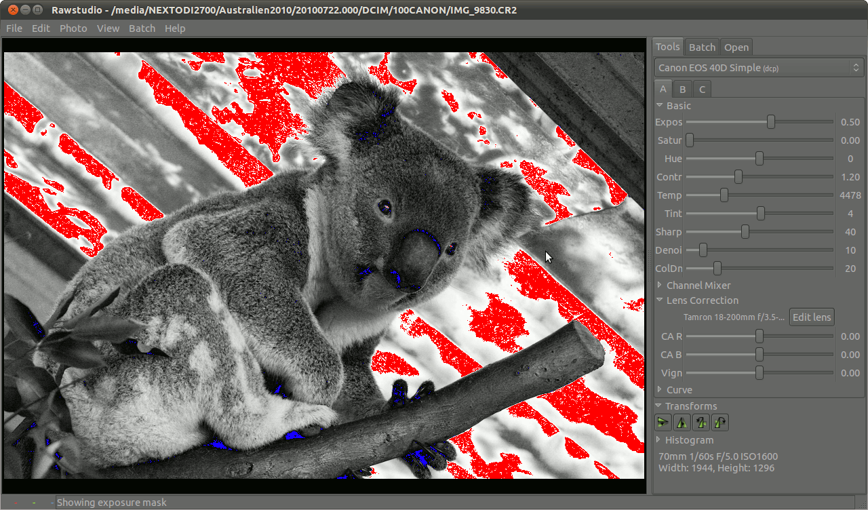Screen dimensions: 868x510
Task: Rotate the photo clockwise
Action: coord(720,423)
